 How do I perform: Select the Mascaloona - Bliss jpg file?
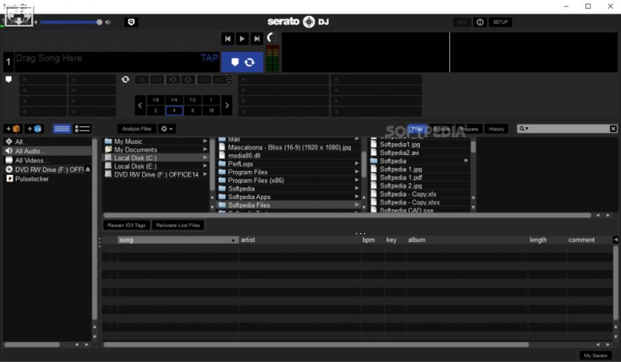tap(289, 147)
